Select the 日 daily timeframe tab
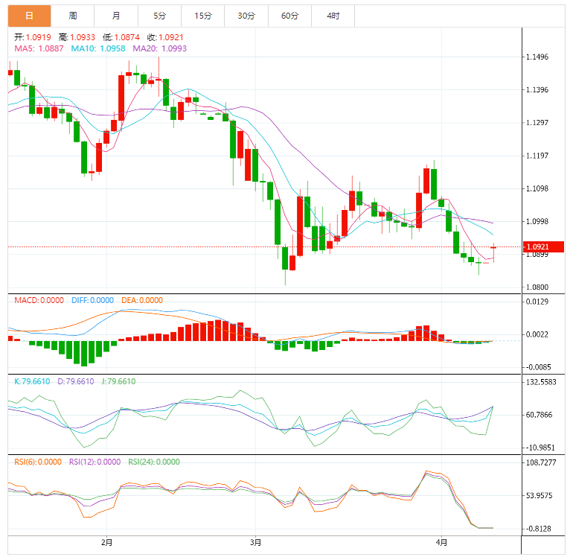573x560 pixels. coord(29,16)
